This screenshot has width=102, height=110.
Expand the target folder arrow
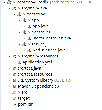9,98
